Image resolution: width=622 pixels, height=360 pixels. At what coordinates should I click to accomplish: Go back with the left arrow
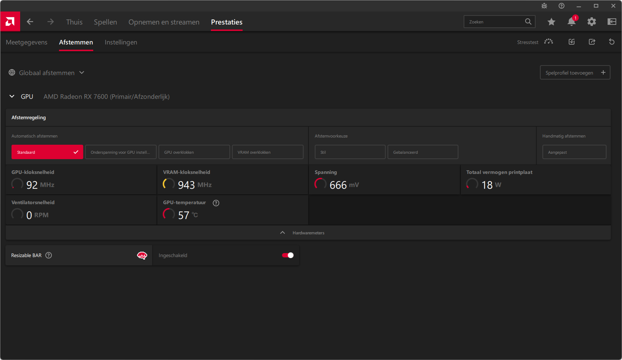tap(30, 22)
